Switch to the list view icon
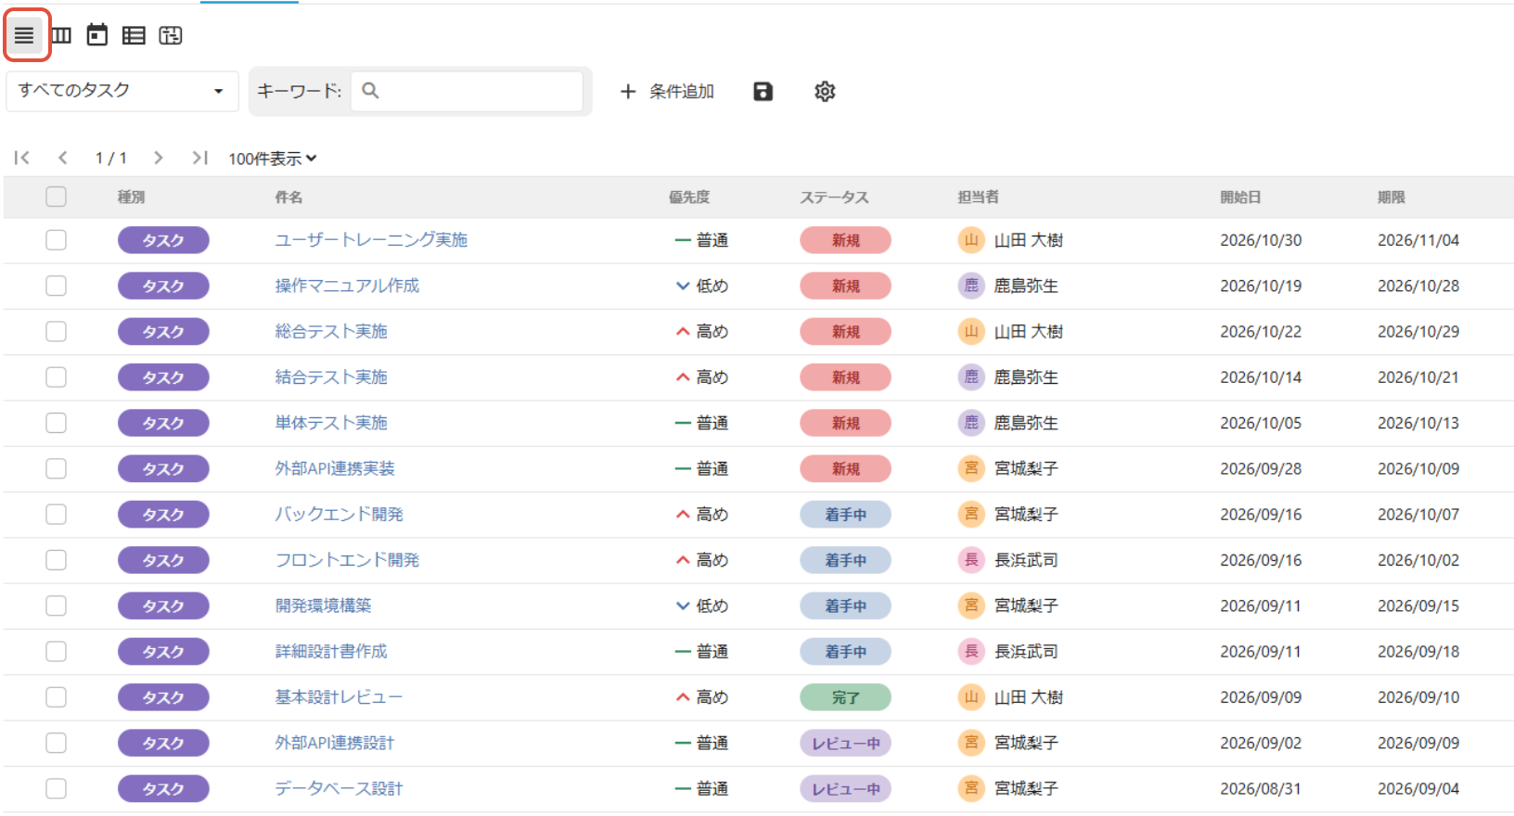 click(x=24, y=35)
